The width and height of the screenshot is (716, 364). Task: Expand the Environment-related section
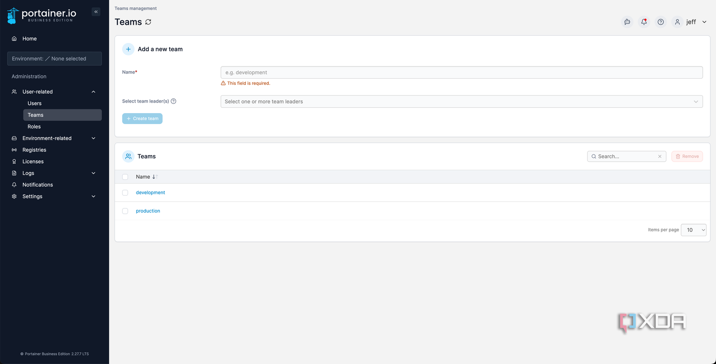coord(94,138)
